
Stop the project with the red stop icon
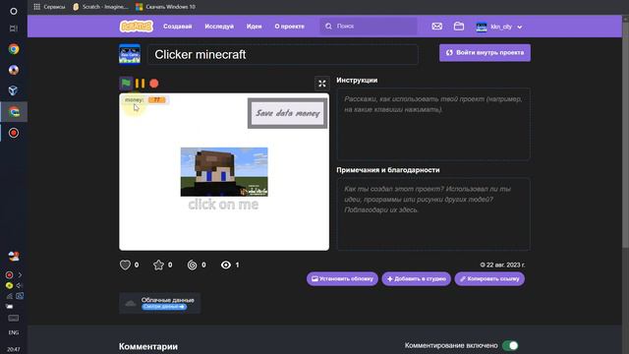click(154, 83)
